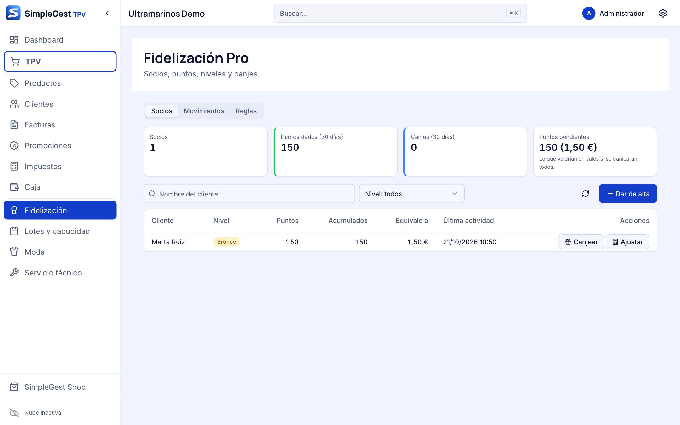Click the Cliente column header
680x425 pixels.
[x=162, y=220]
